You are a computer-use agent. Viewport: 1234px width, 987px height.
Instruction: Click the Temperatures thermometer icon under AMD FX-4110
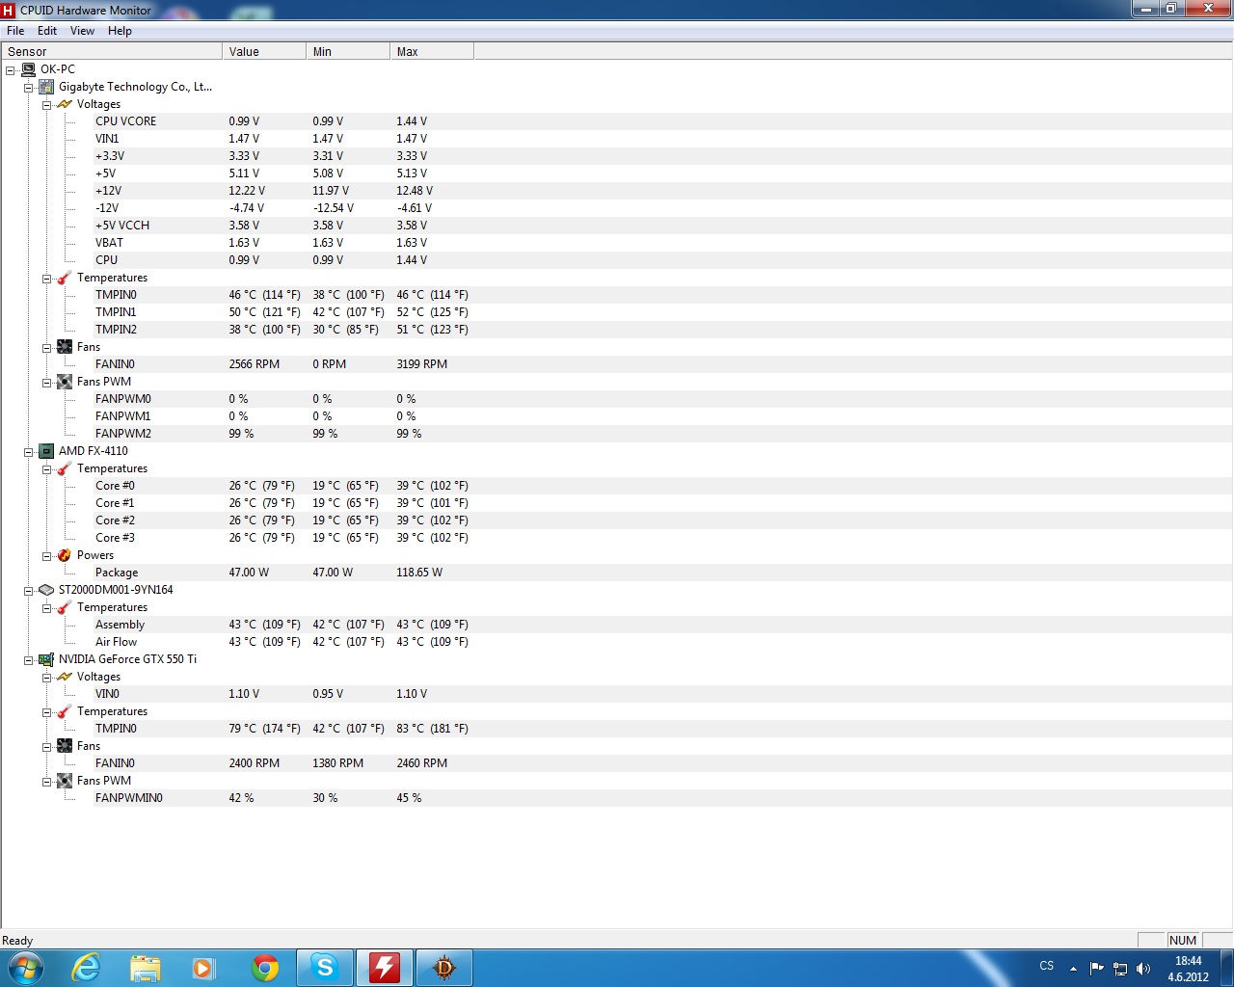(x=65, y=468)
